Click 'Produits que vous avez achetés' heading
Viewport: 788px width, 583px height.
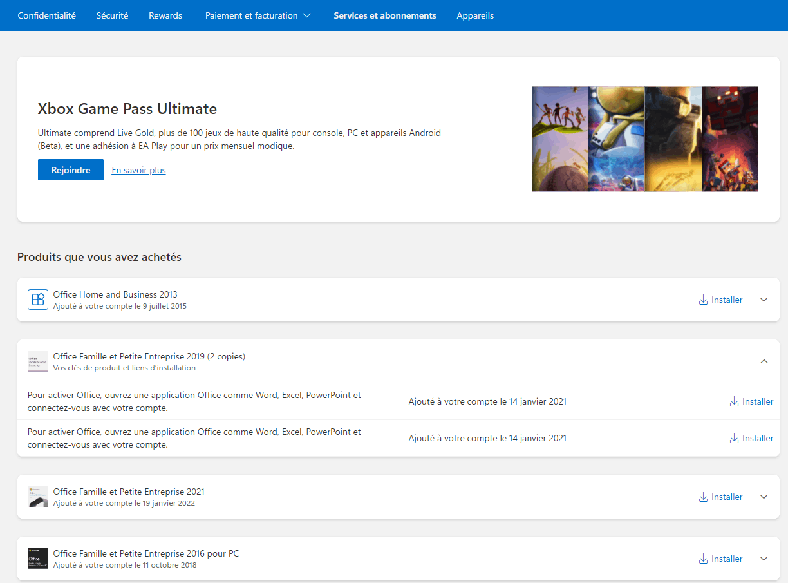coord(99,257)
